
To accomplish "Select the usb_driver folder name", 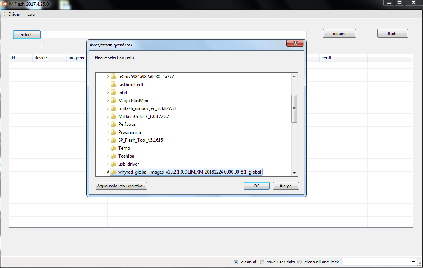I will coord(128,164).
